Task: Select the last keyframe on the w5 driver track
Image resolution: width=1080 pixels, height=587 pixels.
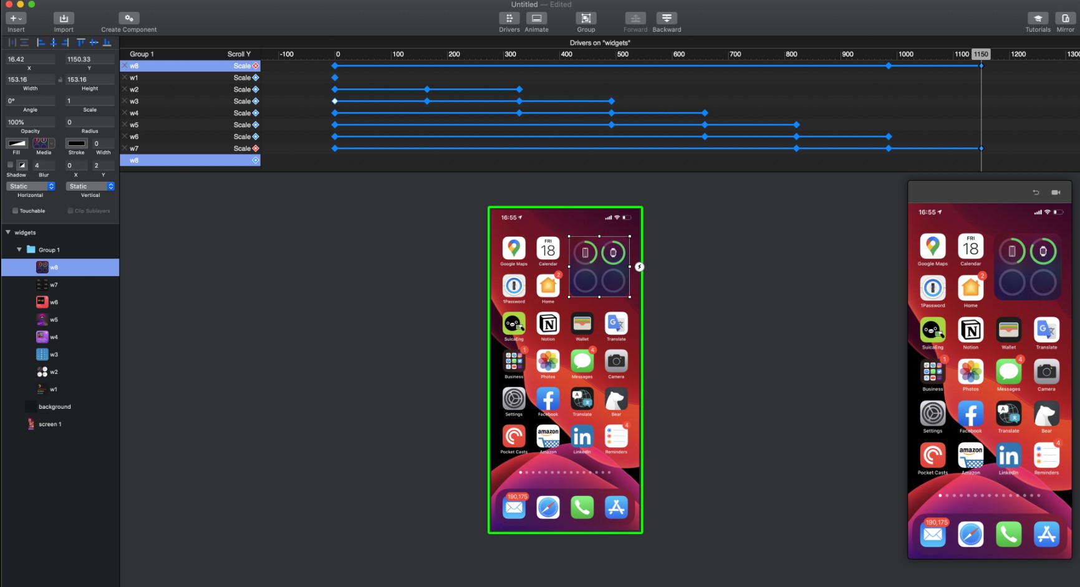Action: 797,125
